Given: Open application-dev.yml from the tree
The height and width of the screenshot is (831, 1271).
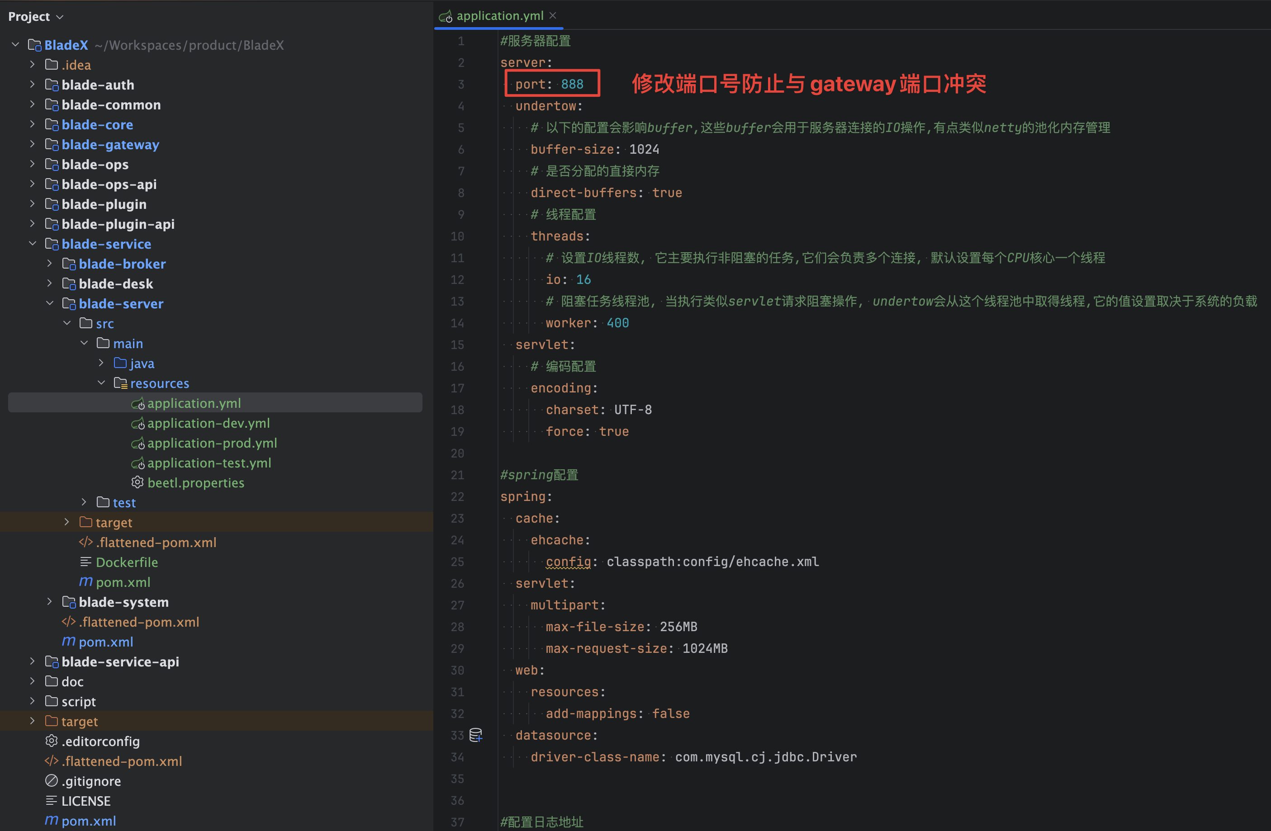Looking at the screenshot, I should click(208, 423).
